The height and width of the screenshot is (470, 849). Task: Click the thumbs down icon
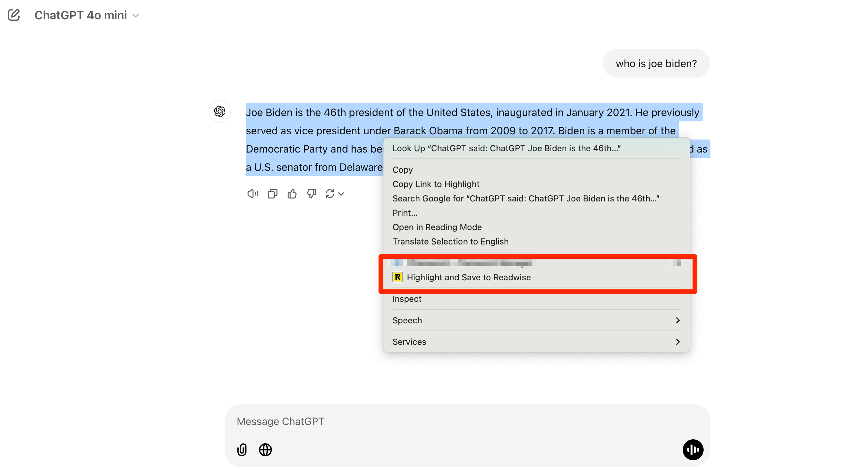(311, 194)
